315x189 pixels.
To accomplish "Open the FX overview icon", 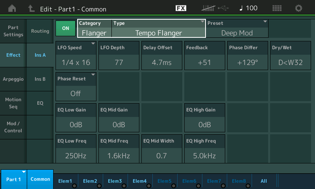I will [x=181, y=8].
